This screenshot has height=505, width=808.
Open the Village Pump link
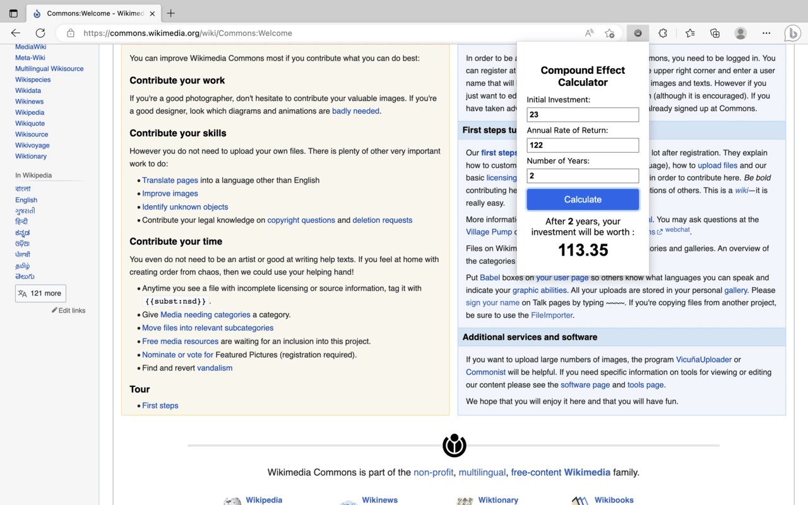pyautogui.click(x=489, y=232)
